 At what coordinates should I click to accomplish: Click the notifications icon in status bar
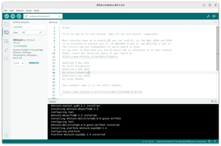tap(210, 141)
